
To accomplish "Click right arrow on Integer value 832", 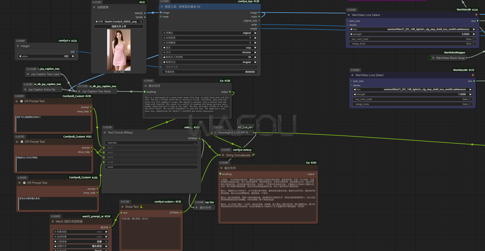I will [73, 56].
